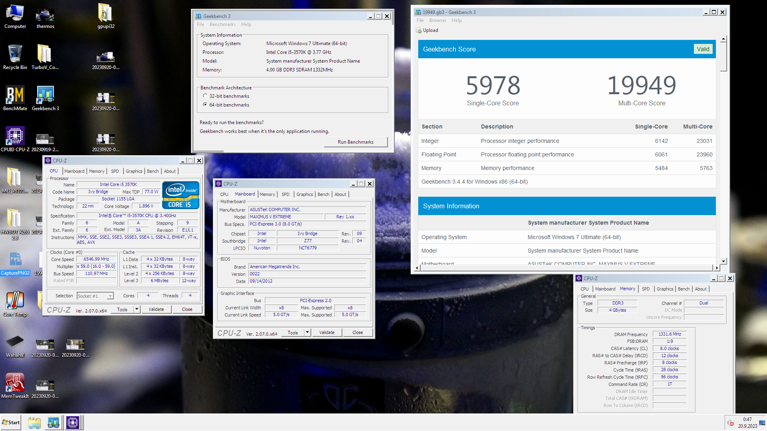Switch to Geekbench in the taskbar
Image resolution: width=767 pixels, height=431 pixels.
click(x=53, y=423)
